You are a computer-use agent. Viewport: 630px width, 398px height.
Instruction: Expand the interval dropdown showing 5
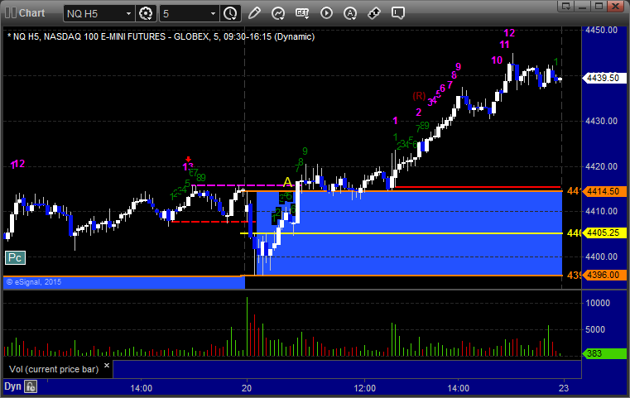(213, 14)
